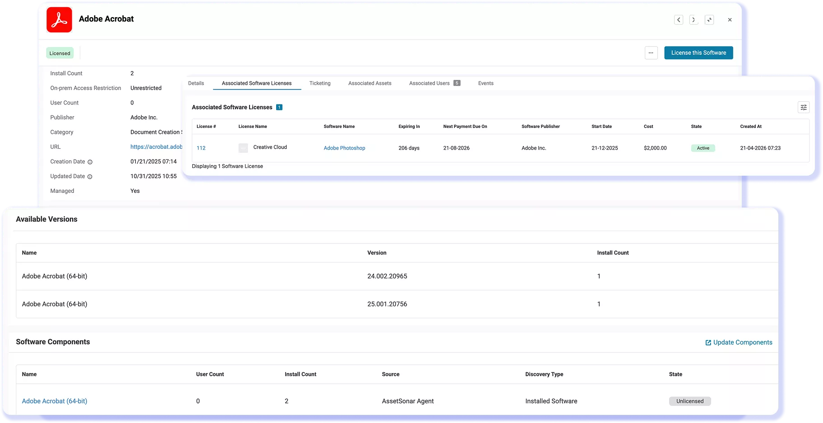Screen dimensions: 823x423
Task: Switch to the Ticketing tab
Action: pyautogui.click(x=320, y=83)
